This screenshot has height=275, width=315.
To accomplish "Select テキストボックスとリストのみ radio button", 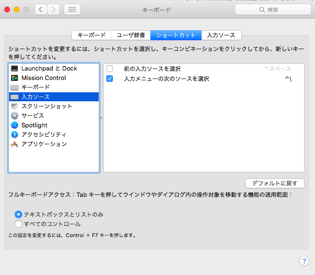I will coord(19,214).
